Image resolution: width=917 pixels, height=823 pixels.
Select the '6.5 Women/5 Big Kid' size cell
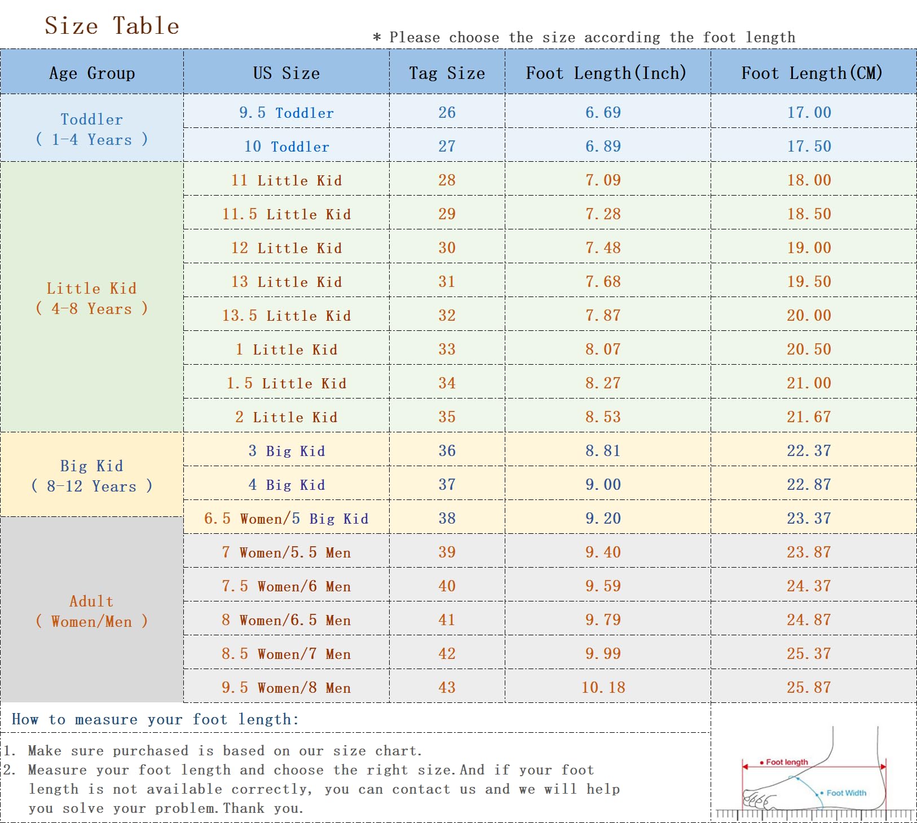[286, 519]
